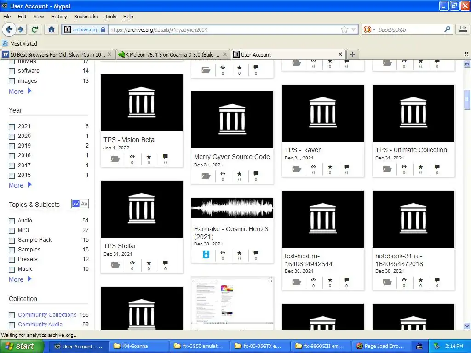
Task: Reload the page with the refresh icon
Action: pos(34,29)
